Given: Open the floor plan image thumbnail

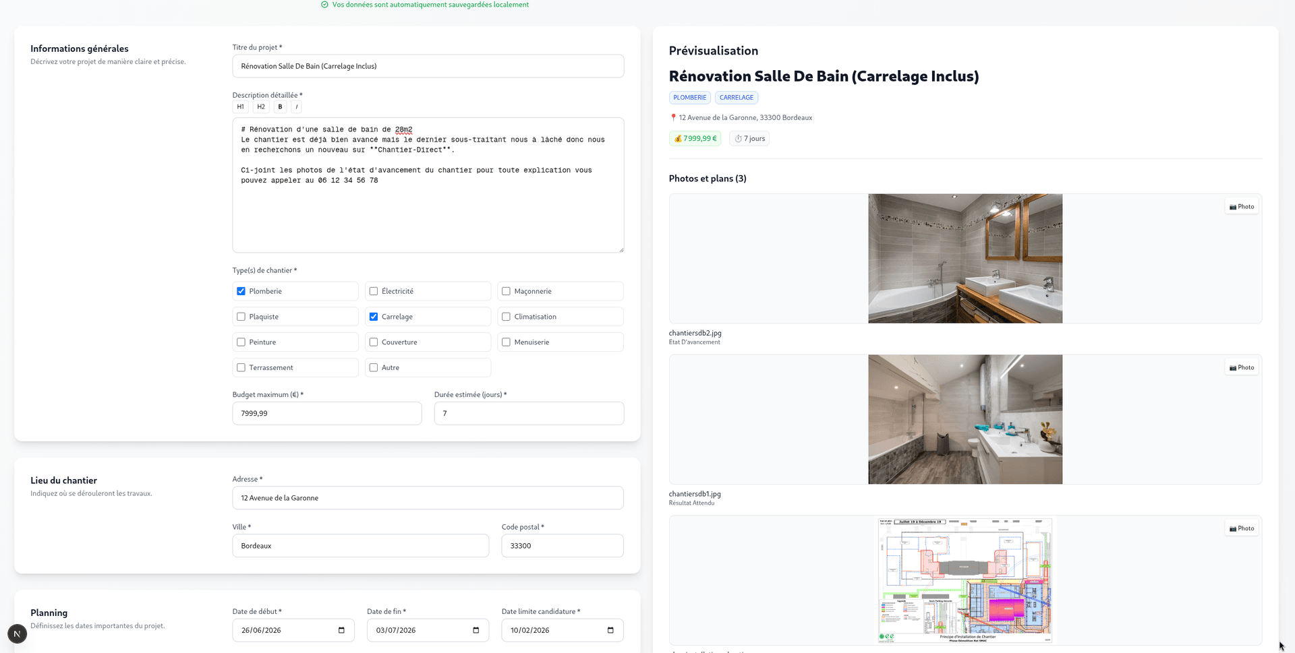Looking at the screenshot, I should tap(965, 580).
